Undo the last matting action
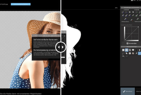This screenshot has width=141, height=95. [123, 56]
